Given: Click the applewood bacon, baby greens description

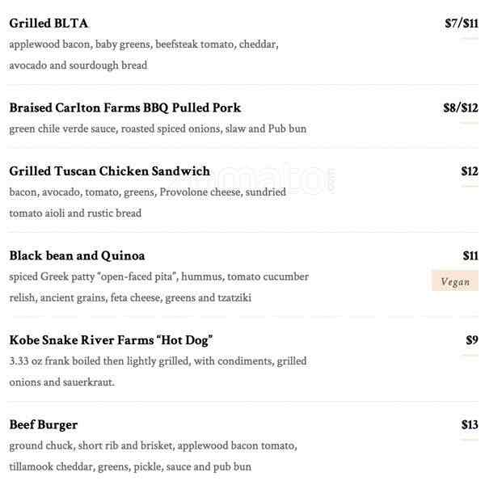Looking at the screenshot, I should [x=144, y=55].
